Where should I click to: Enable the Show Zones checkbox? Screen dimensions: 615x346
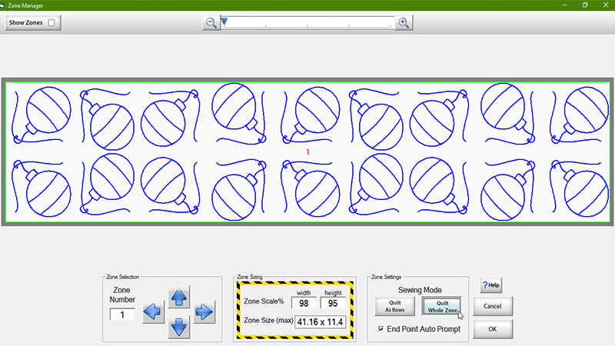pyautogui.click(x=52, y=23)
